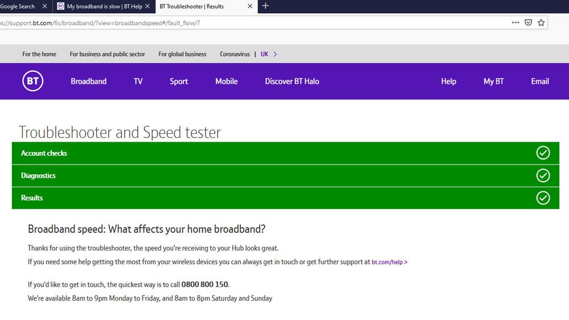Click the browser address bar
The width and height of the screenshot is (569, 320).
[256, 23]
